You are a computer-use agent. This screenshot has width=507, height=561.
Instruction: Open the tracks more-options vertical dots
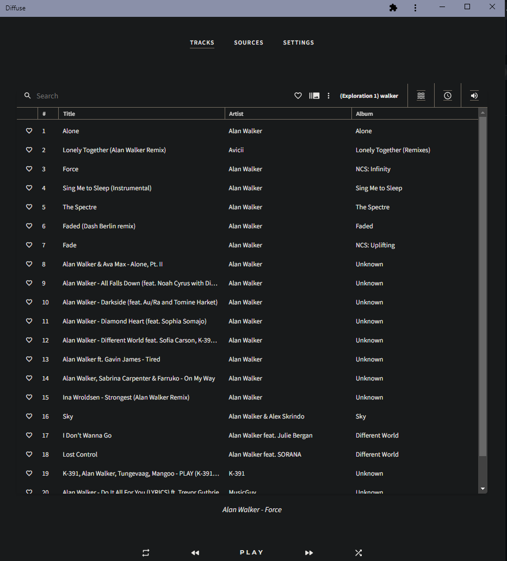click(x=329, y=96)
